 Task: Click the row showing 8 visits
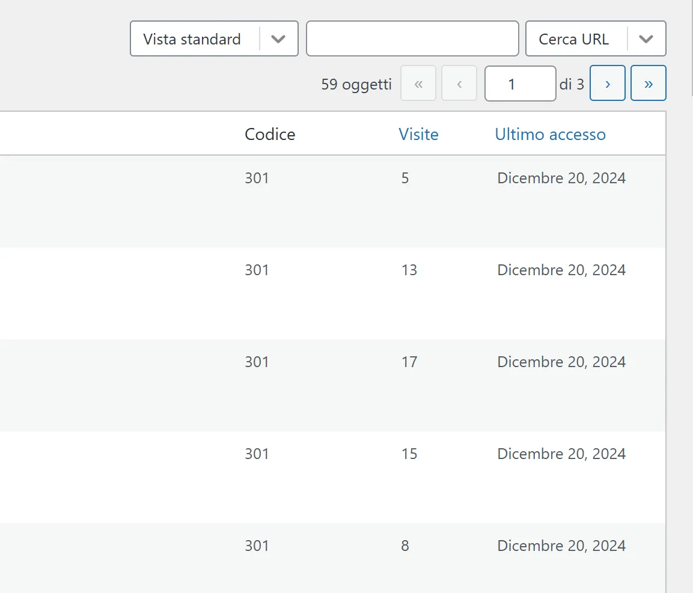click(405, 546)
